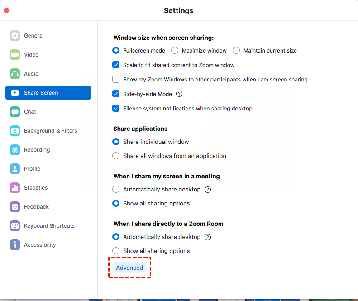The image size is (358, 301).
Task: Click the Statistics bar chart icon
Action: click(x=15, y=188)
